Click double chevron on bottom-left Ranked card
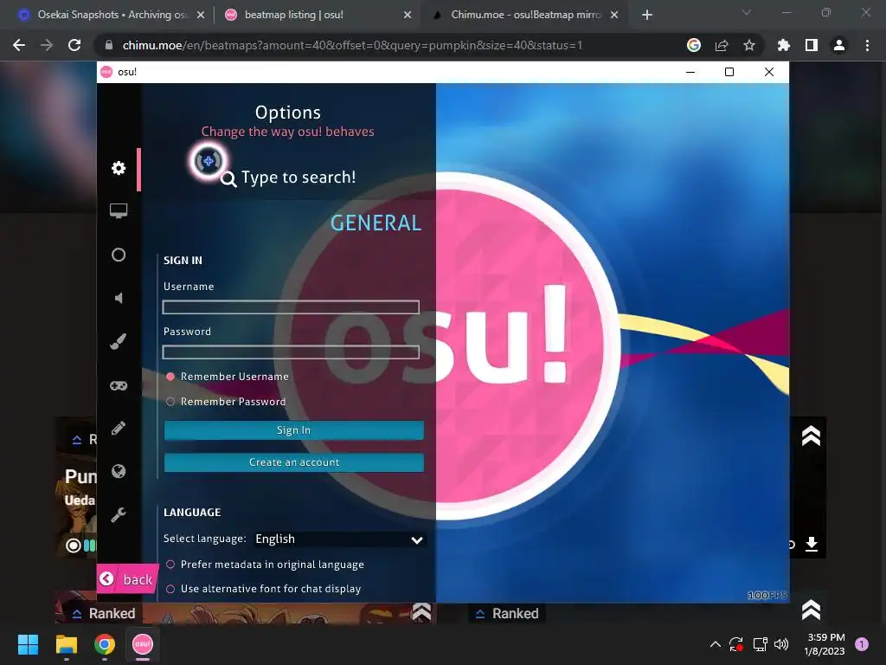The image size is (886, 665). (x=421, y=612)
